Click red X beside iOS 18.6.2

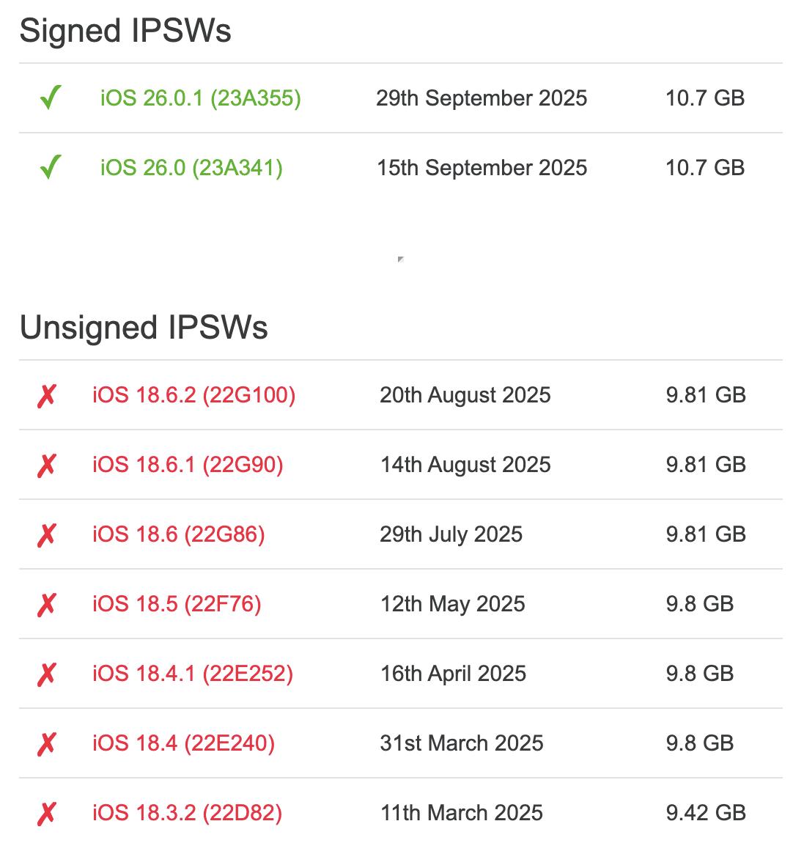point(46,395)
